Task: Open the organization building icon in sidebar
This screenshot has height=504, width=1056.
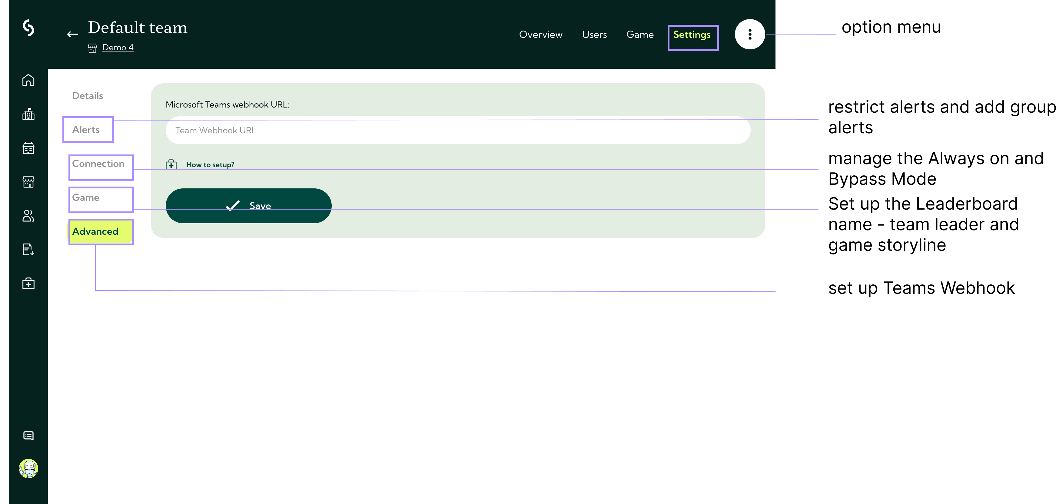Action: 28,114
